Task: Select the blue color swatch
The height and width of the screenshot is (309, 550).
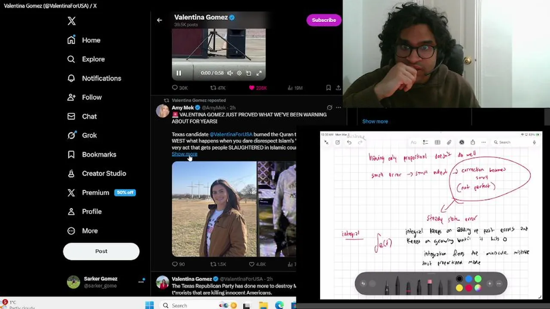Action: (x=469, y=279)
